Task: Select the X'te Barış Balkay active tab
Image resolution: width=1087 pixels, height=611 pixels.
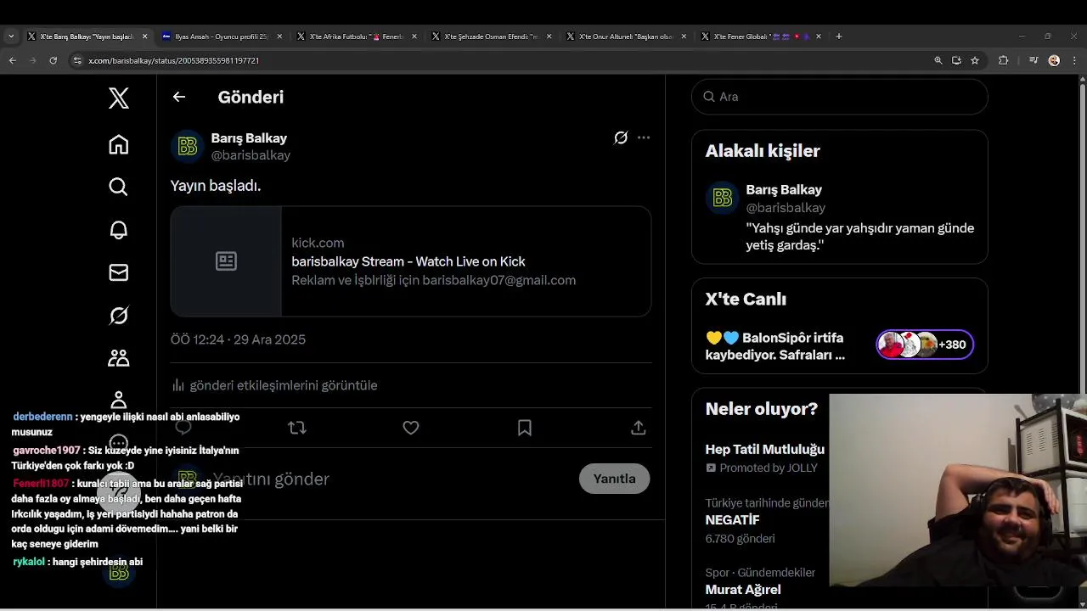Action: (x=85, y=36)
